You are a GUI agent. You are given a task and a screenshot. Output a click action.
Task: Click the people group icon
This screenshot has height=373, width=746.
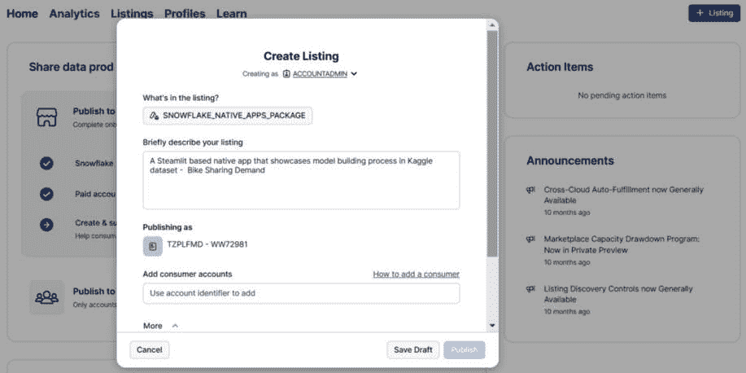[46, 297]
